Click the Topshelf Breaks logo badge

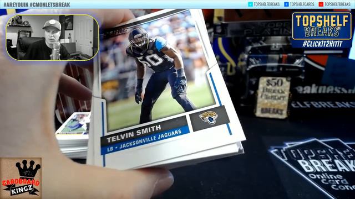322,26
